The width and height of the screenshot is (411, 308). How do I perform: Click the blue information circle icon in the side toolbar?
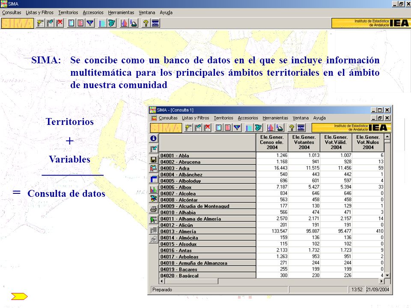click(x=154, y=138)
